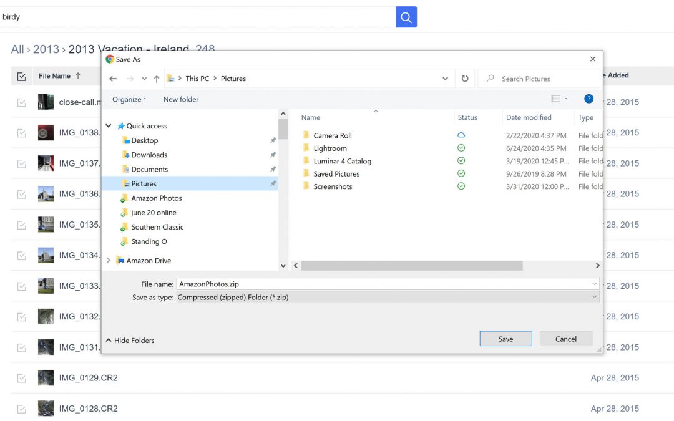674x421 pixels.
Task: Open the Organize menu
Action: tap(129, 99)
